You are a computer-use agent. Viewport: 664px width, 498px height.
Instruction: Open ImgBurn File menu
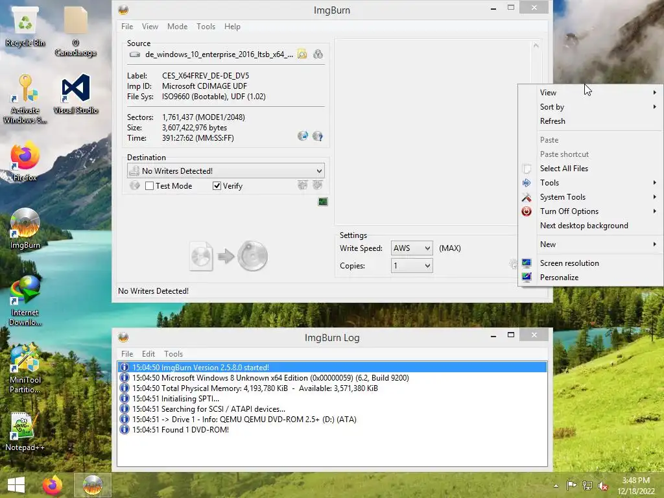click(x=127, y=26)
